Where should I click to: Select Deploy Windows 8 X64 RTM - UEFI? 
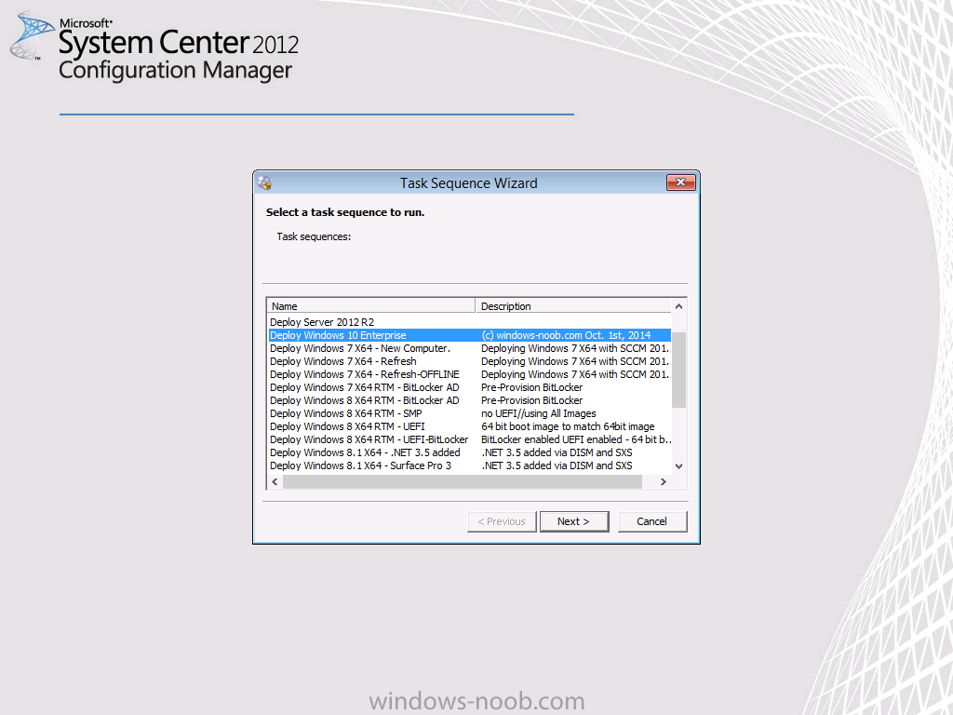pos(470,426)
